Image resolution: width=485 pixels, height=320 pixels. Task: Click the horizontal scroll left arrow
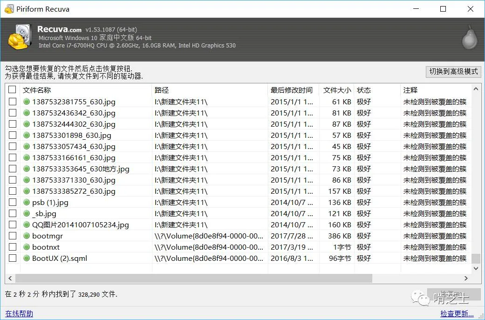(x=10, y=278)
